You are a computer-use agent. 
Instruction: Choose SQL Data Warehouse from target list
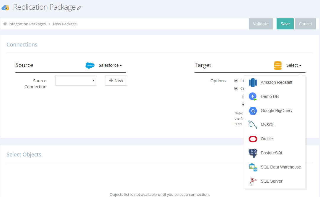click(x=275, y=167)
